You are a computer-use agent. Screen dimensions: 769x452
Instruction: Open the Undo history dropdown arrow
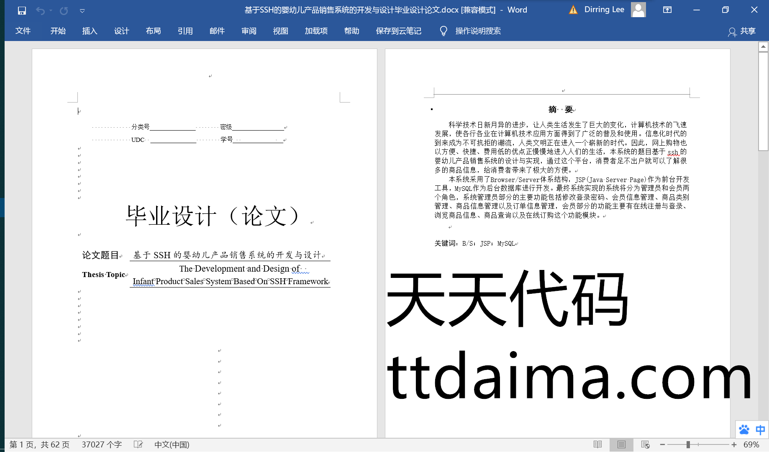[51, 10]
